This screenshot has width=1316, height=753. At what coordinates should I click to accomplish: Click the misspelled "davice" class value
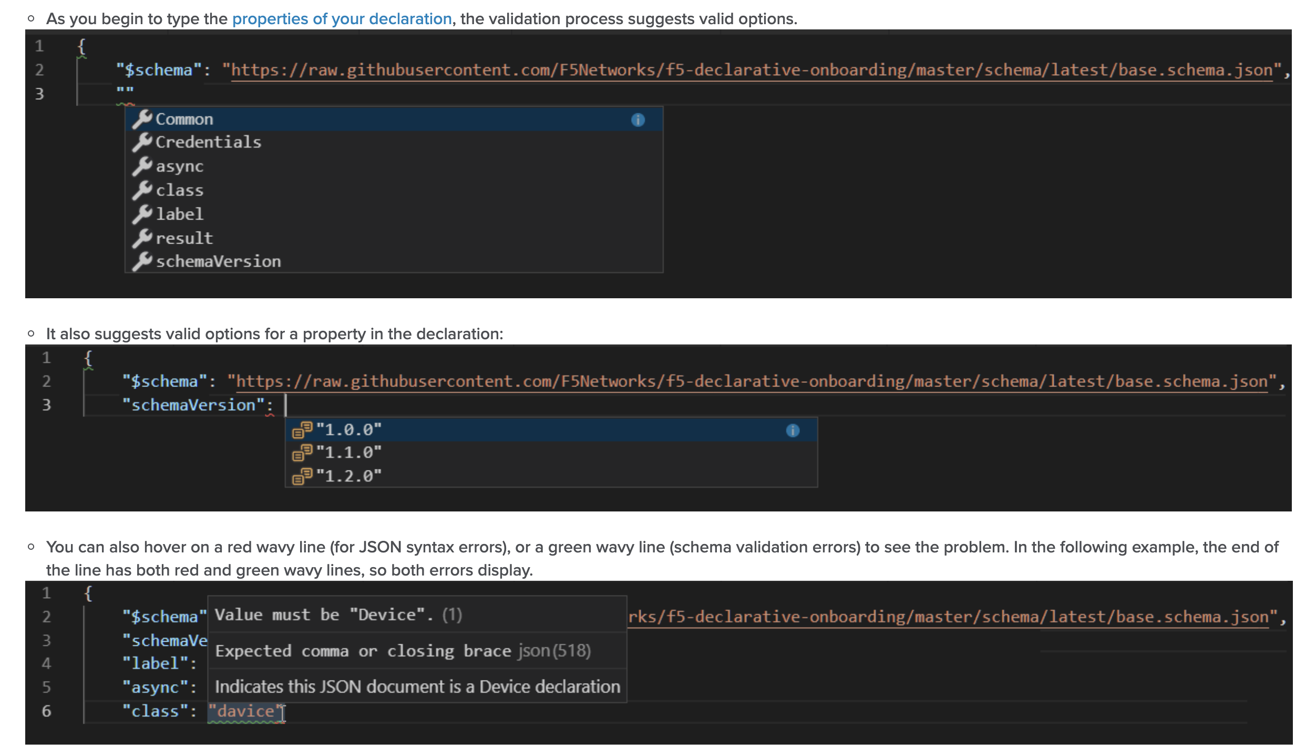(245, 711)
